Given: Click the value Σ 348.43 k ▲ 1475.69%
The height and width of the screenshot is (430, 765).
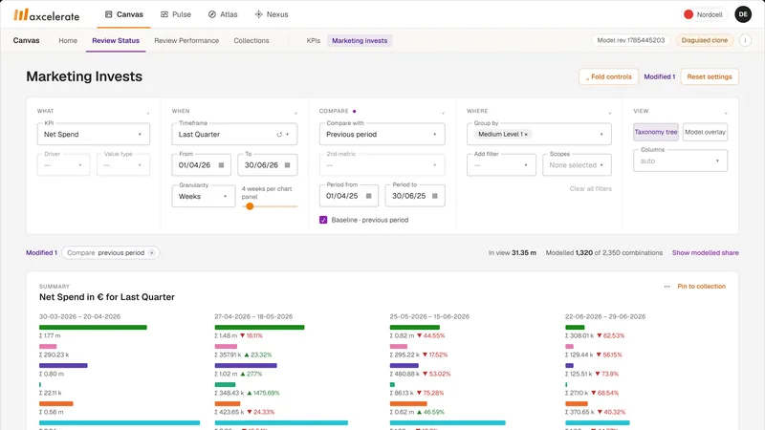Looking at the screenshot, I should coord(247,393).
